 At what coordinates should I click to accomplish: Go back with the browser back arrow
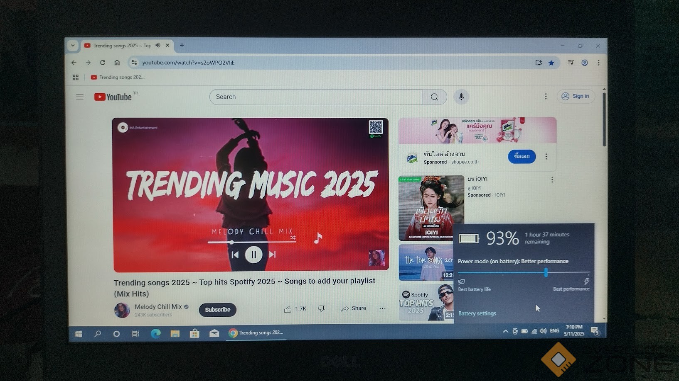(74, 63)
